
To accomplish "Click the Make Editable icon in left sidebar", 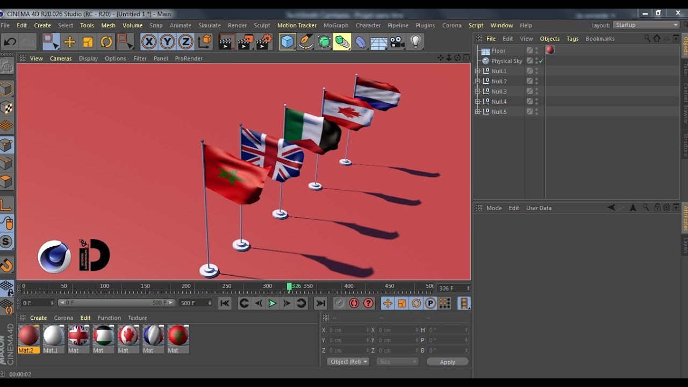I will click(6, 66).
